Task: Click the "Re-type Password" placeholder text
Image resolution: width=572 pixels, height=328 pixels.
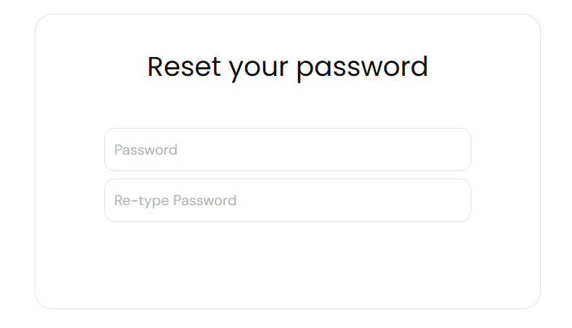Action: pyautogui.click(x=175, y=200)
